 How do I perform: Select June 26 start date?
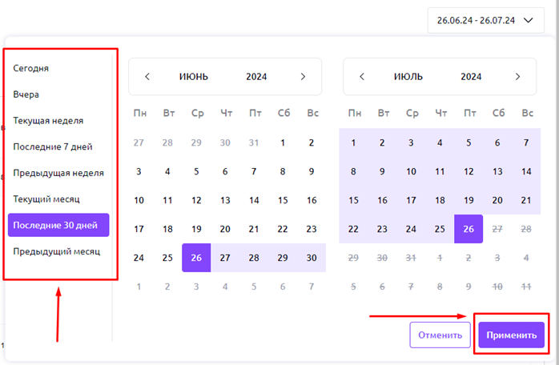point(196,258)
